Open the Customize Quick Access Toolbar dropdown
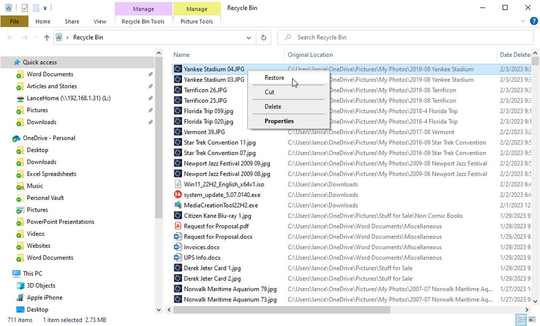Viewport: 540px width, 326px height. 45,8
